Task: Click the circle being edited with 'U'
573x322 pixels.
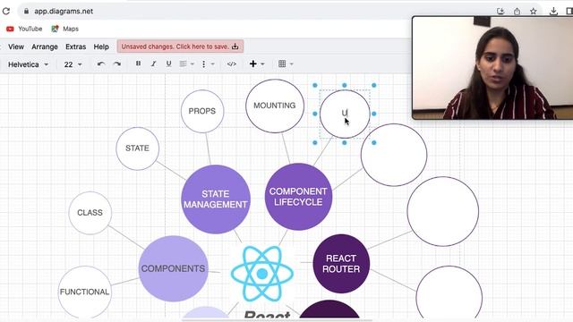Action: [345, 114]
